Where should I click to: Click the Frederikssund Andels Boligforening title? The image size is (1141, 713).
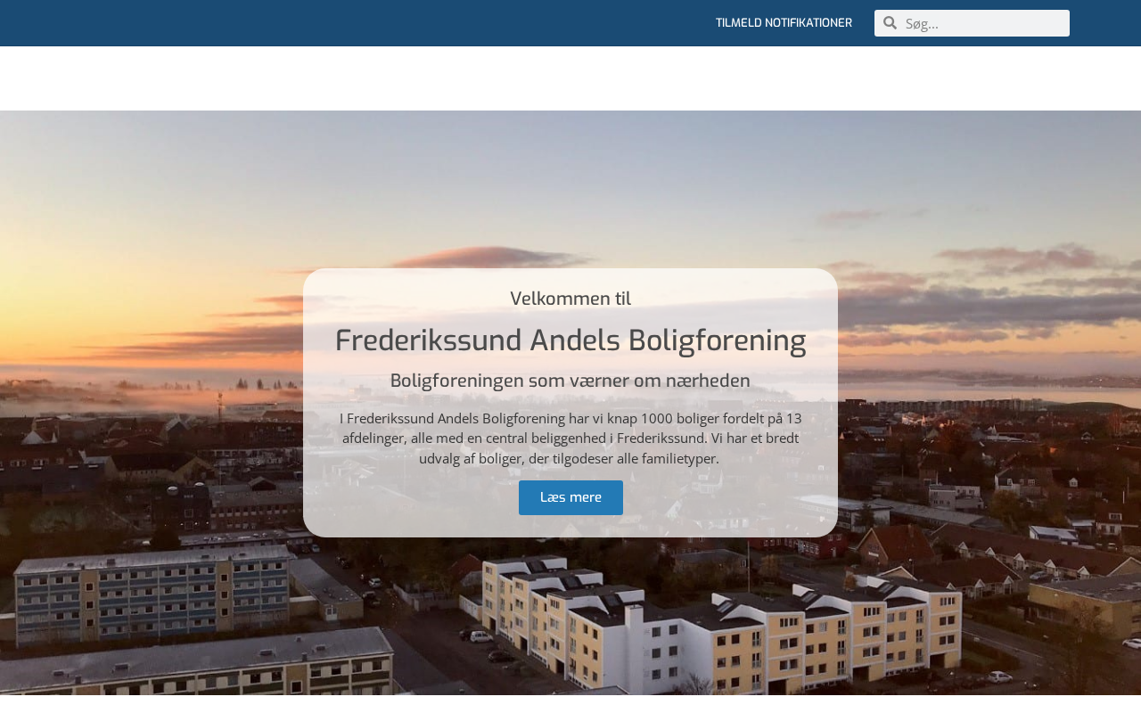(570, 340)
